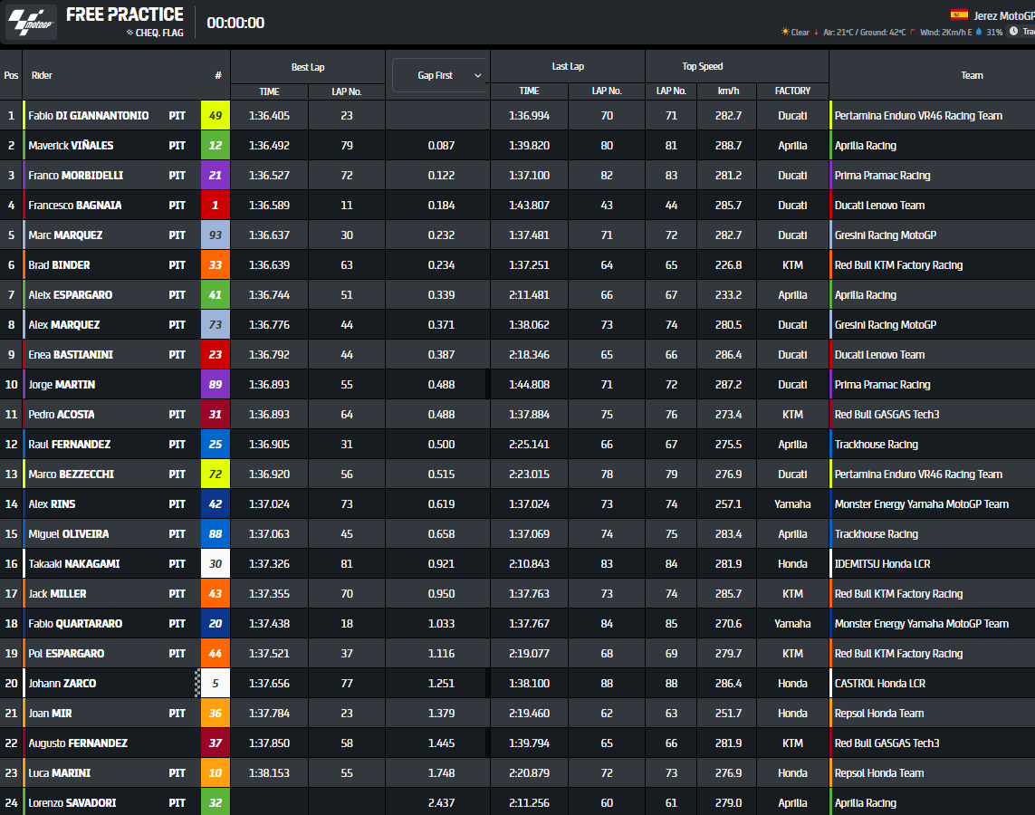The width and height of the screenshot is (1035, 815).
Task: Click the Gap First chevron arrow
Action: (x=477, y=75)
